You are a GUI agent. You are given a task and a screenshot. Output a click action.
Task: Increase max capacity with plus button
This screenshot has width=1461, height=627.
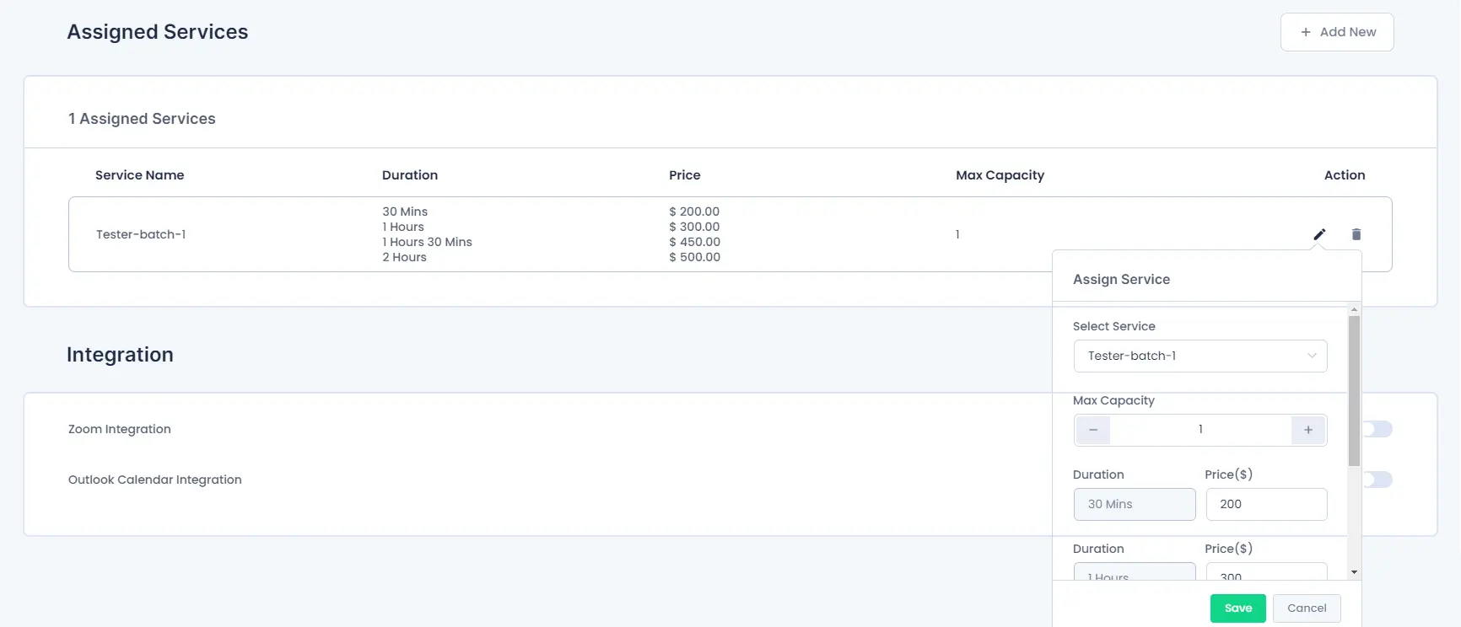click(1308, 430)
